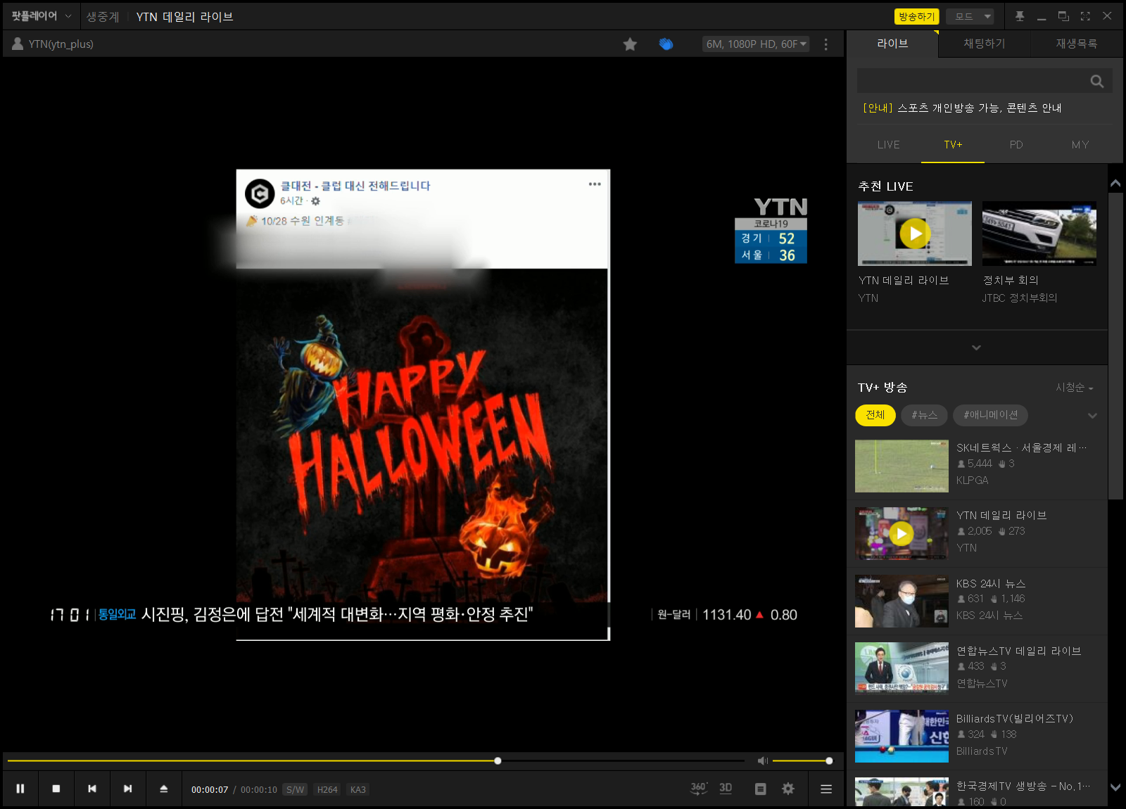
Task: Skip to next track
Action: tap(128, 789)
